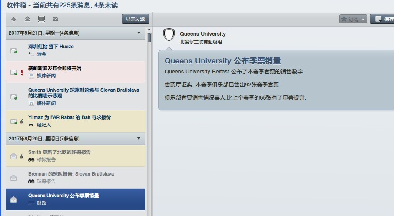The height and width of the screenshot is (216, 394).
Task: Open Slovan Bratislava fan pessimism news message
Action: (x=76, y=96)
